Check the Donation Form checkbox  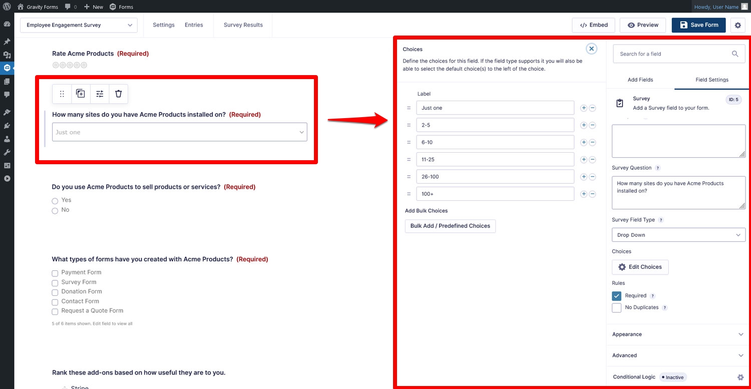55,292
